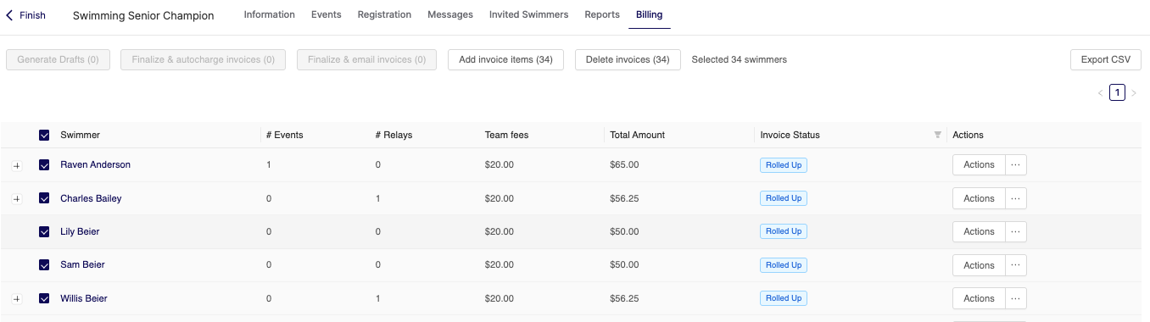
Task: Open the Invited Swimmers tab
Action: point(528,14)
